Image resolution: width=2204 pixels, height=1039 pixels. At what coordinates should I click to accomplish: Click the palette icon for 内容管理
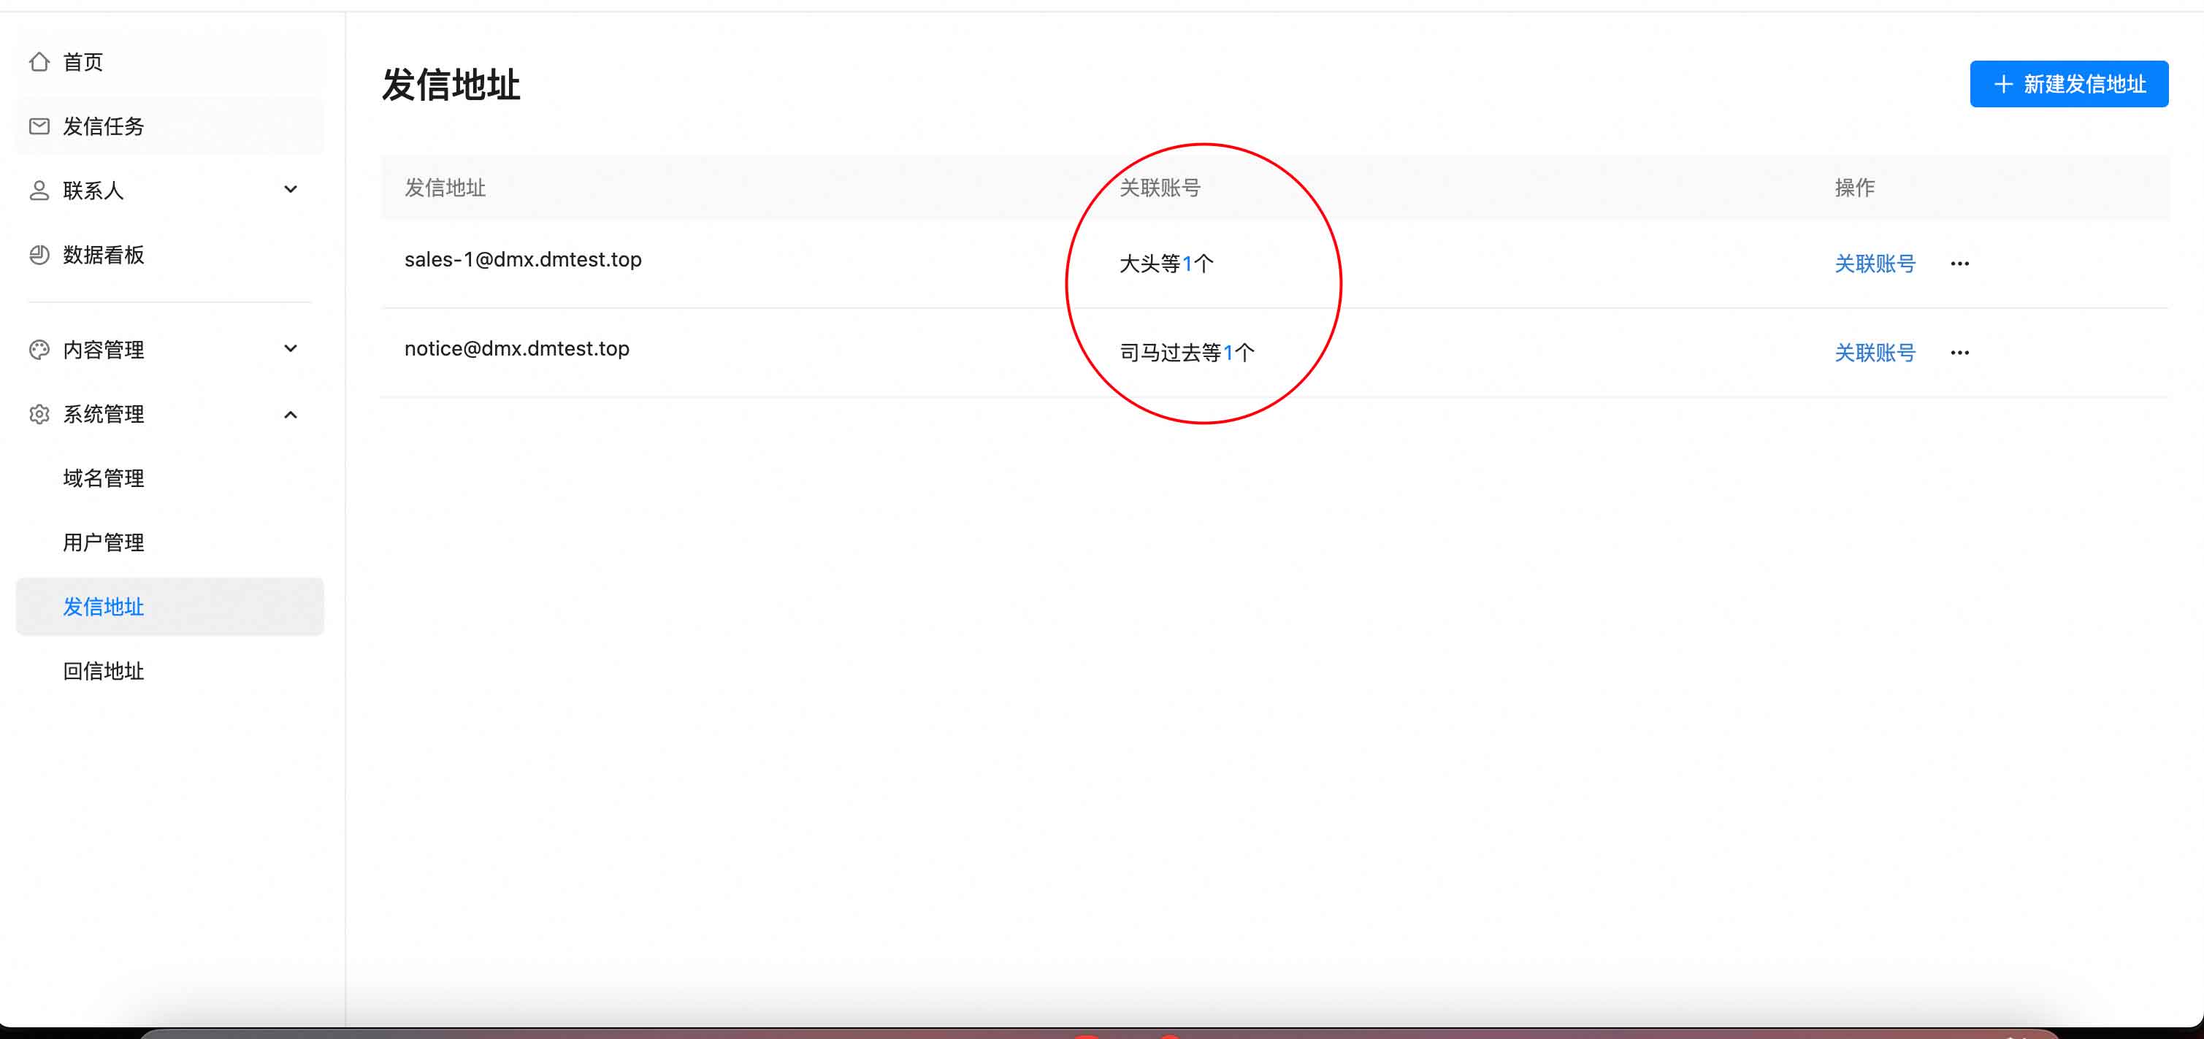click(39, 350)
